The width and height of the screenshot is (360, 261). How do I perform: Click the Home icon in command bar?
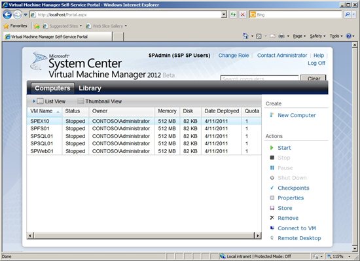[x=245, y=36]
